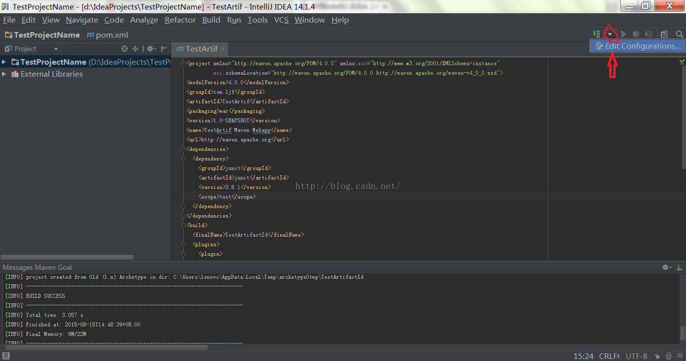Choose Edit Configurations... from the dropdown
686x361 pixels.
tap(638, 46)
